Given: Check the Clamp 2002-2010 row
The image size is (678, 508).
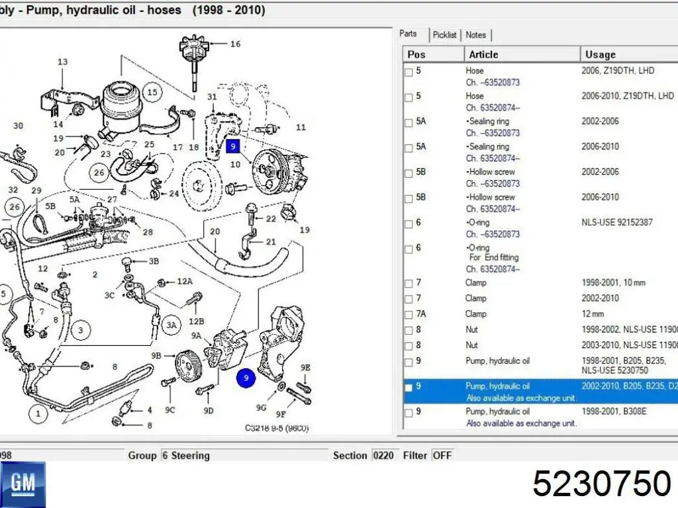Looking at the screenshot, I should 409,300.
